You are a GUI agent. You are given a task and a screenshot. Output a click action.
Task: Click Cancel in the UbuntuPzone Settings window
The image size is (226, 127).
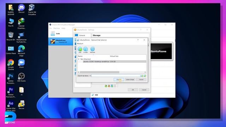[x=144, y=90]
